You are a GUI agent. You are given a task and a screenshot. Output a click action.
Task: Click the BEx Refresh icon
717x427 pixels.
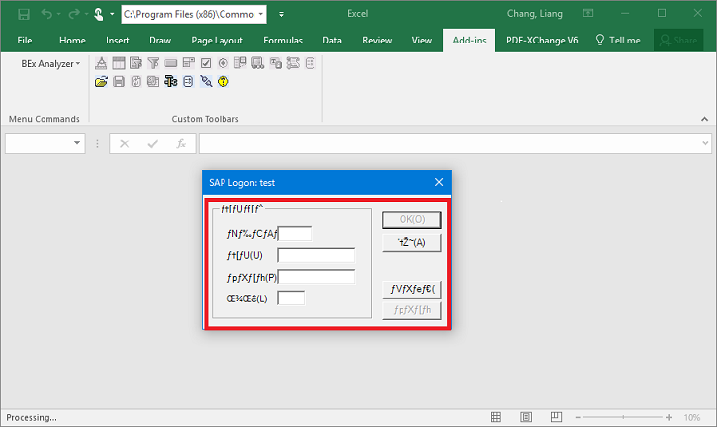135,81
